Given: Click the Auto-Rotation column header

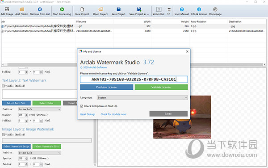Looking at the screenshot, I should (209, 21).
